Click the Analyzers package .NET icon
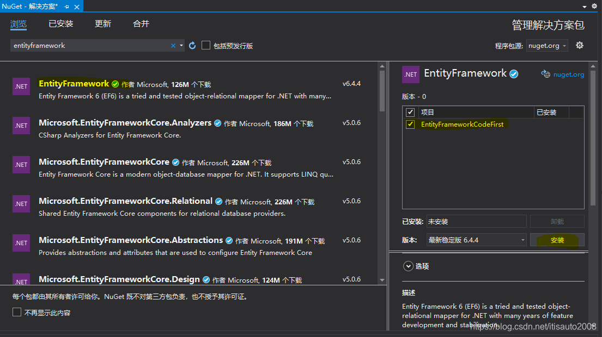Image resolution: width=602 pixels, height=337 pixels. 21,125
